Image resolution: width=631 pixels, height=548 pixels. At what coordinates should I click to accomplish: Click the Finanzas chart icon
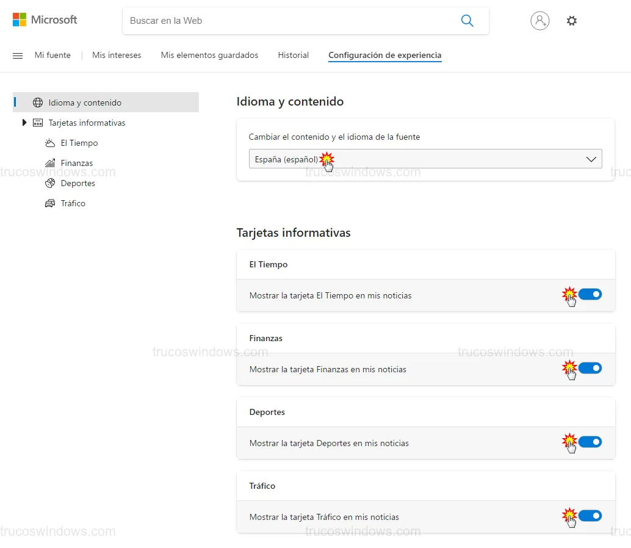pyautogui.click(x=50, y=163)
